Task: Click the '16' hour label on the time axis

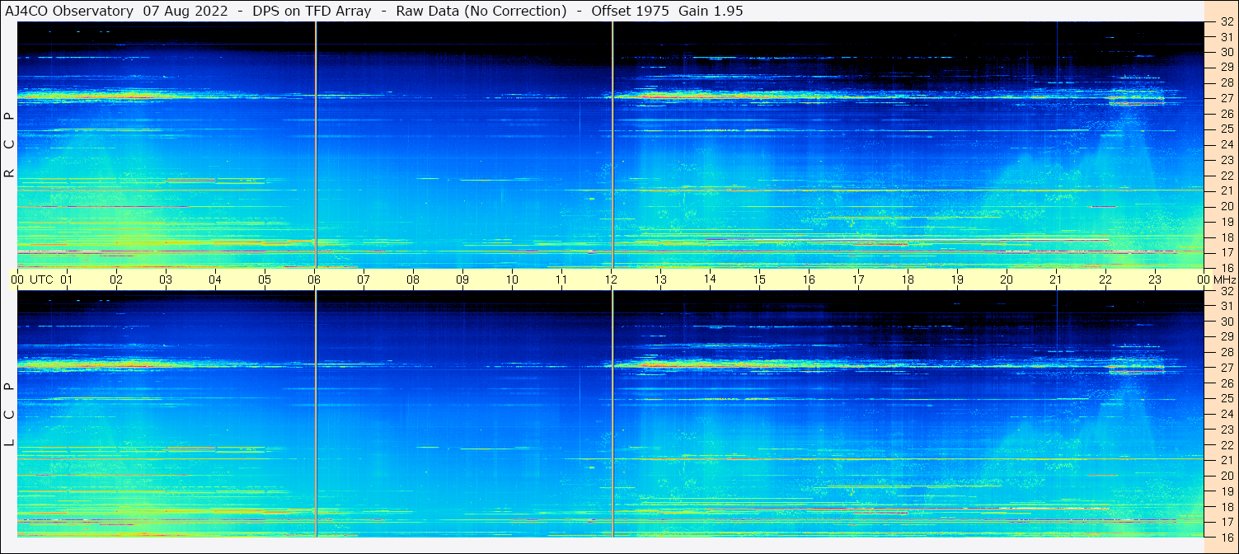Action: tap(809, 279)
